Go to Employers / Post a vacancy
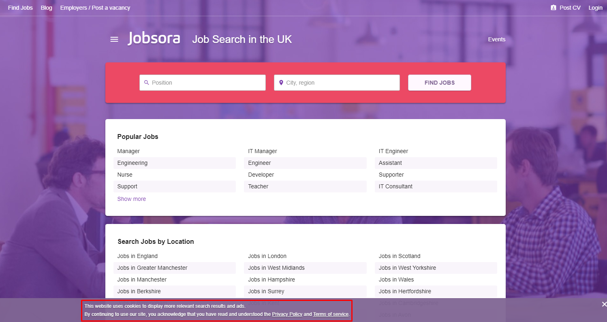Image resolution: width=607 pixels, height=322 pixels. [95, 8]
